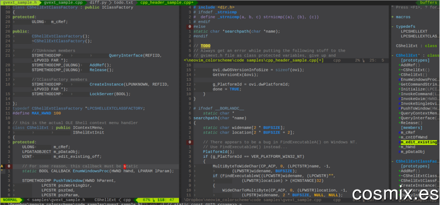Click CreateInstance in left code pane

click(x=106, y=85)
